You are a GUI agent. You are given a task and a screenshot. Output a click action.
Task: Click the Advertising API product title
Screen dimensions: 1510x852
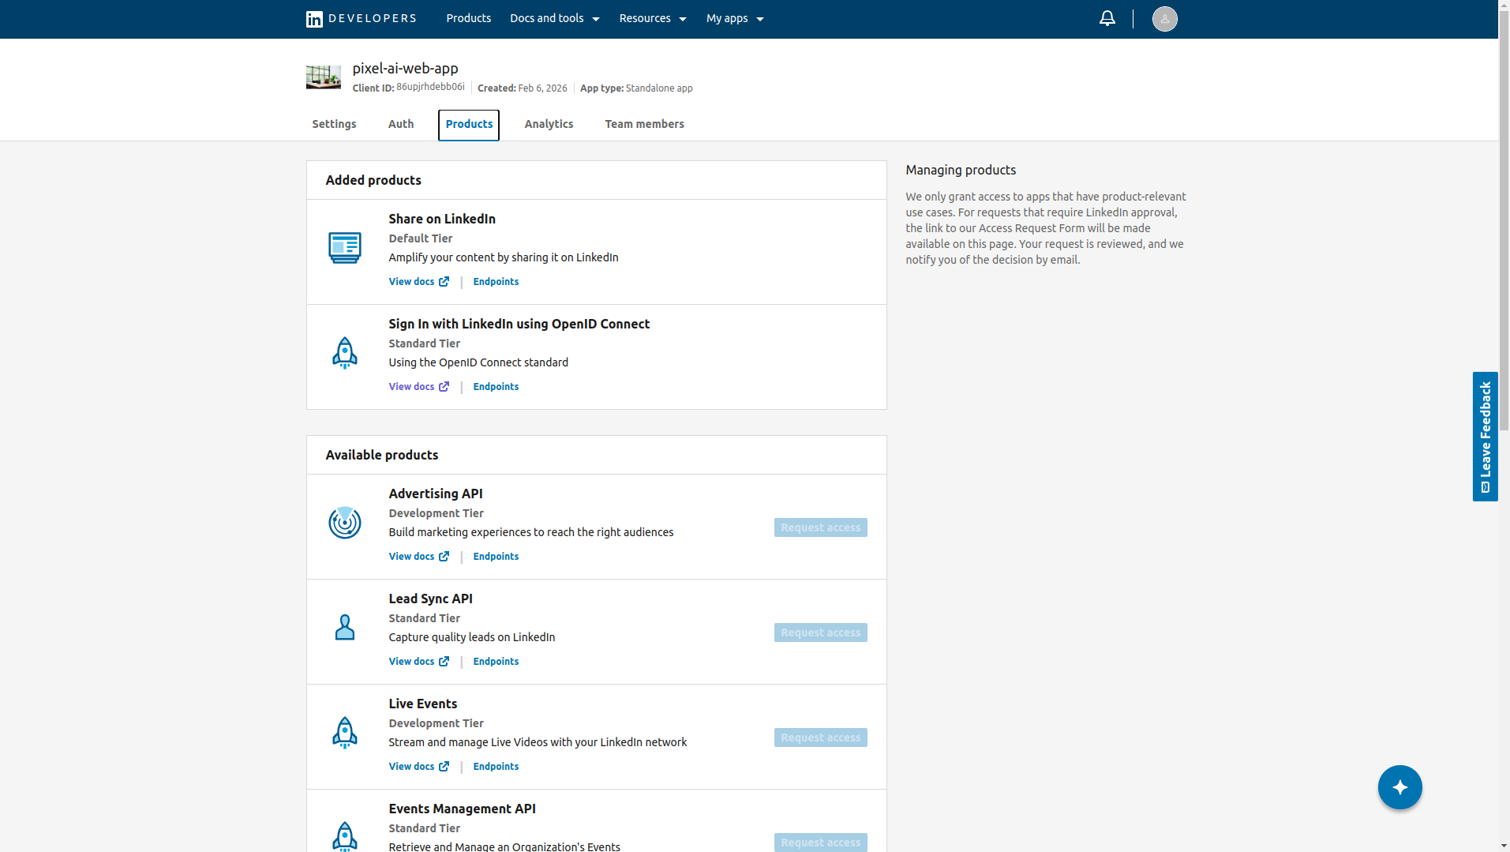[436, 494]
